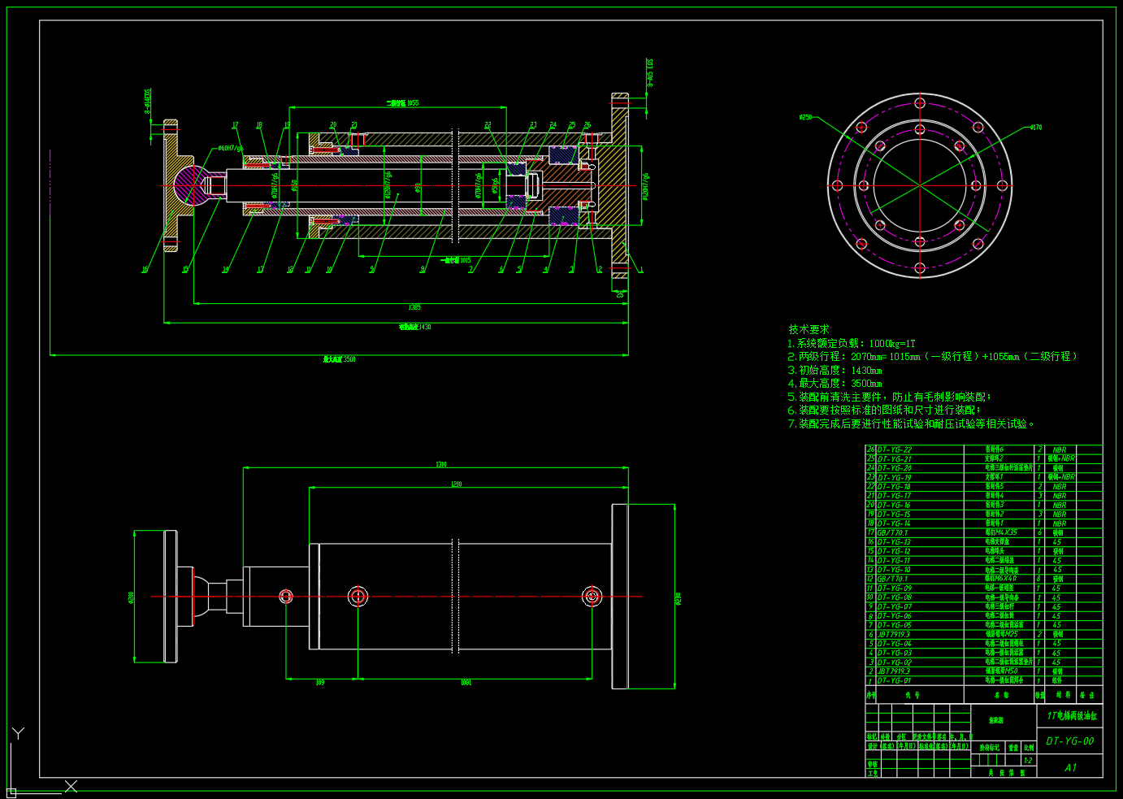This screenshot has width=1123, height=799.
Task: Click the JBT7919.3 code in row 6
Action: click(x=894, y=634)
